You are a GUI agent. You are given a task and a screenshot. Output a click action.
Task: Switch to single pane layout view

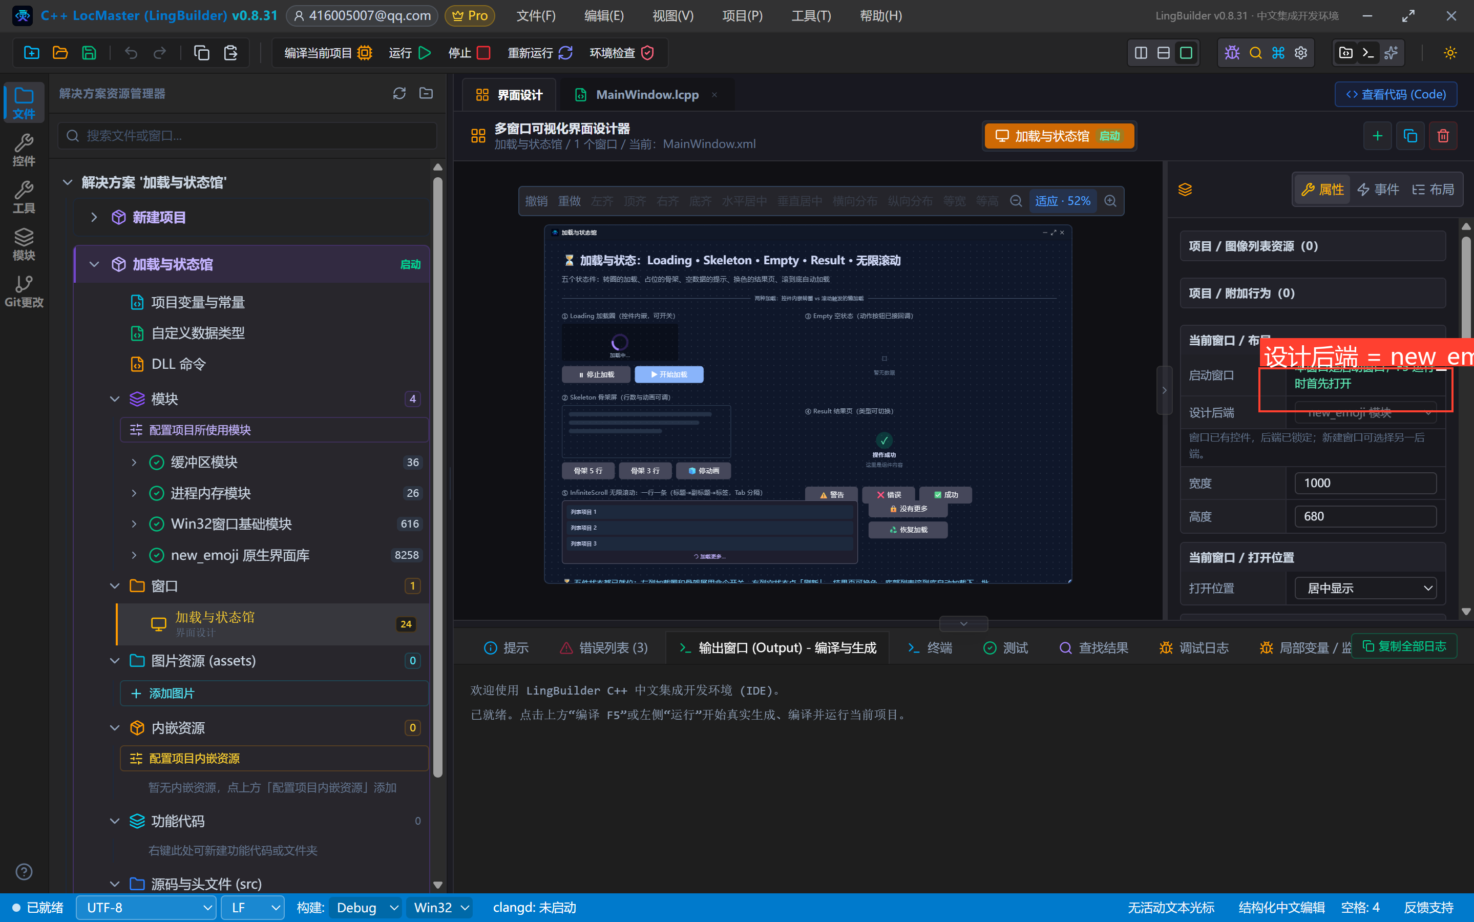(x=1186, y=53)
